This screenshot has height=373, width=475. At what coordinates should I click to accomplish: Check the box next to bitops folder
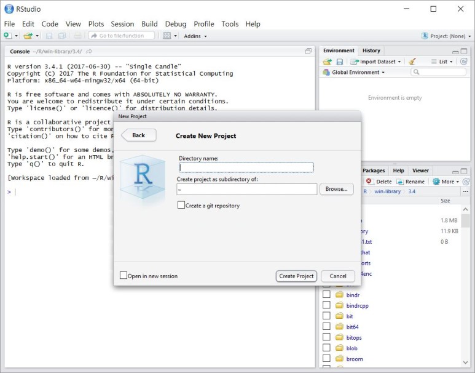click(326, 337)
